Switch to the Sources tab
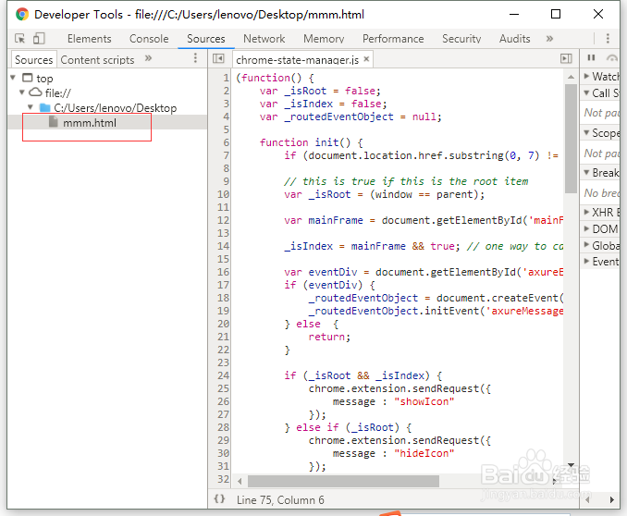The width and height of the screenshot is (627, 516). coord(206,39)
